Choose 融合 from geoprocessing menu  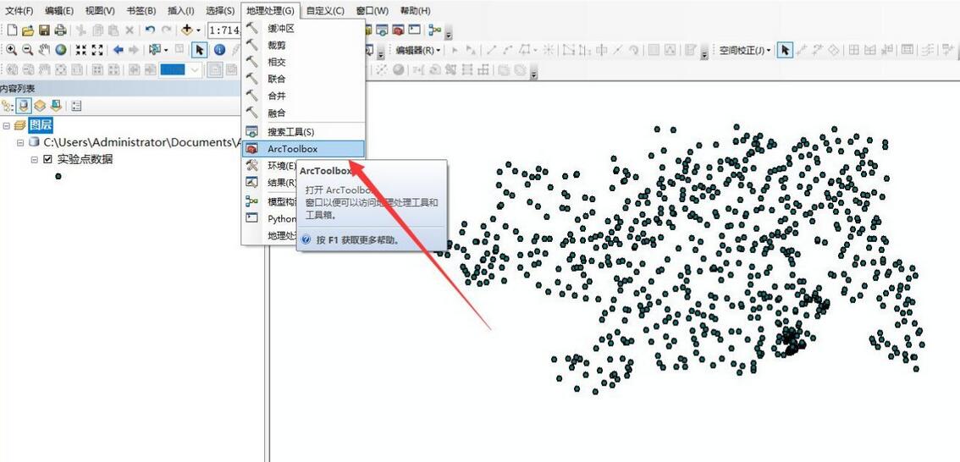pos(304,113)
